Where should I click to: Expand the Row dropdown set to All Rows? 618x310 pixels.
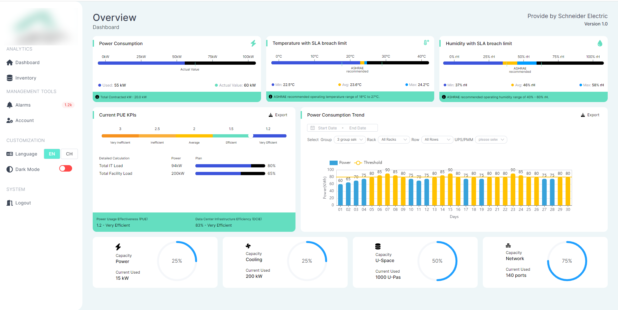tap(437, 139)
